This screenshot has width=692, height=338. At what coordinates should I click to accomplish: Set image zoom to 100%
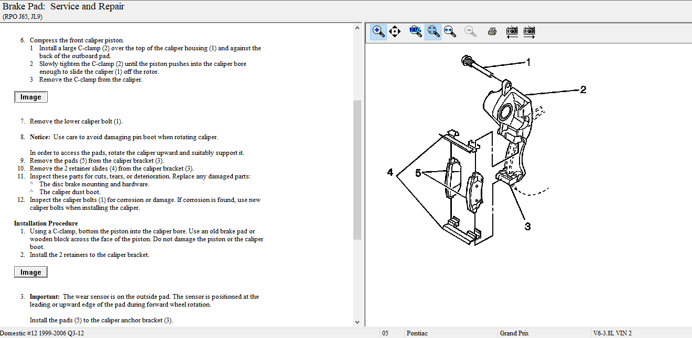coord(416,31)
